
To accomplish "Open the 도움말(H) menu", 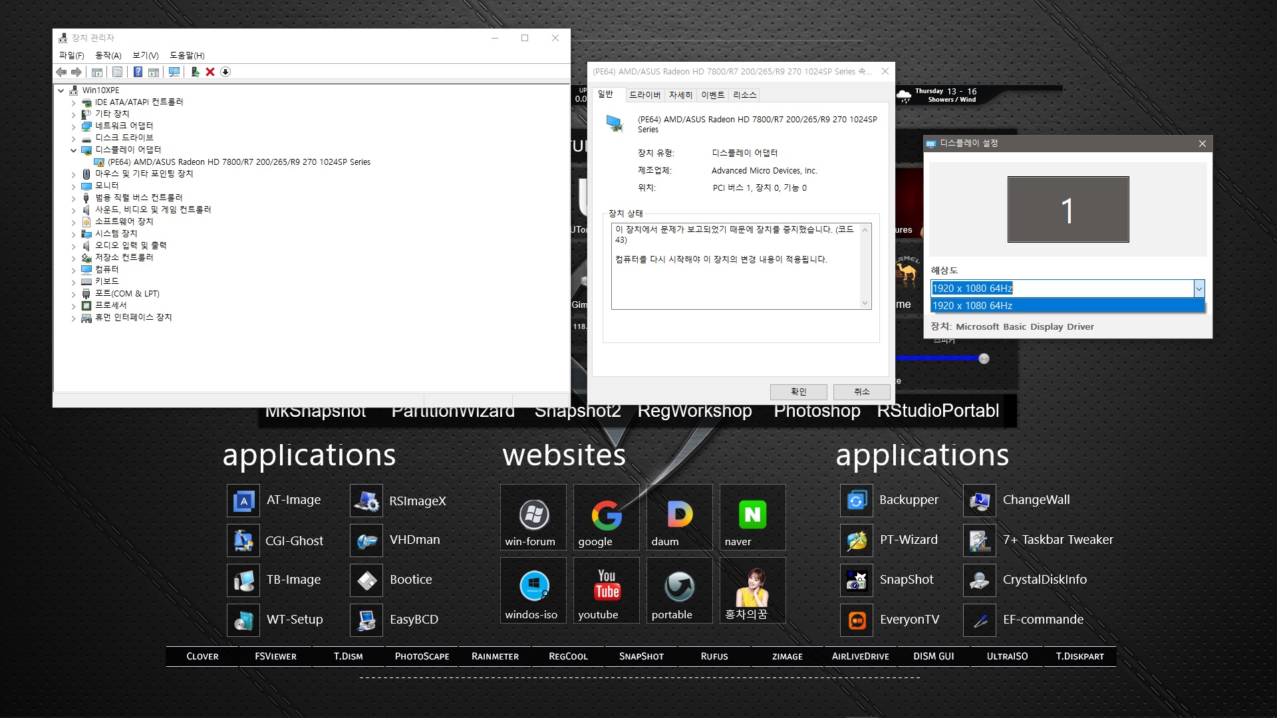I will point(187,55).
